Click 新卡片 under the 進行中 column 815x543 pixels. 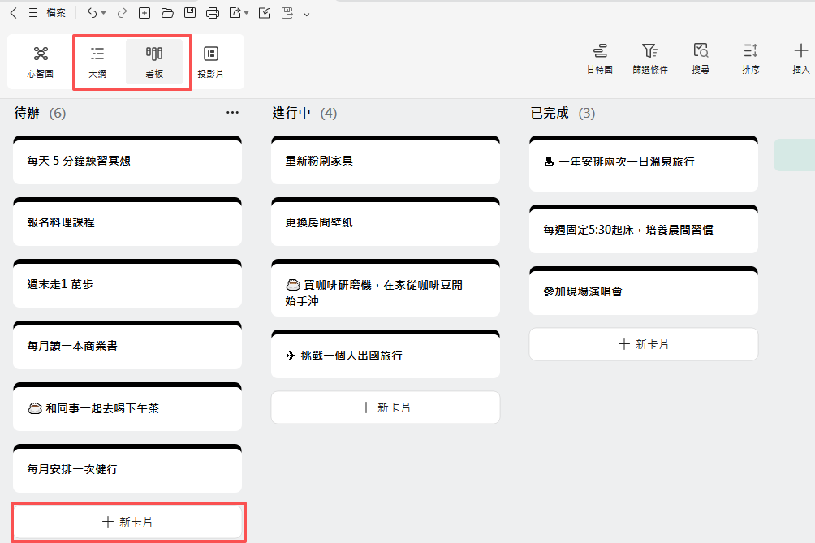coord(386,407)
